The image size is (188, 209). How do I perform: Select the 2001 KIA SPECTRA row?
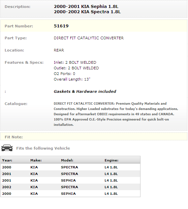pyautogui.click(x=71, y=174)
